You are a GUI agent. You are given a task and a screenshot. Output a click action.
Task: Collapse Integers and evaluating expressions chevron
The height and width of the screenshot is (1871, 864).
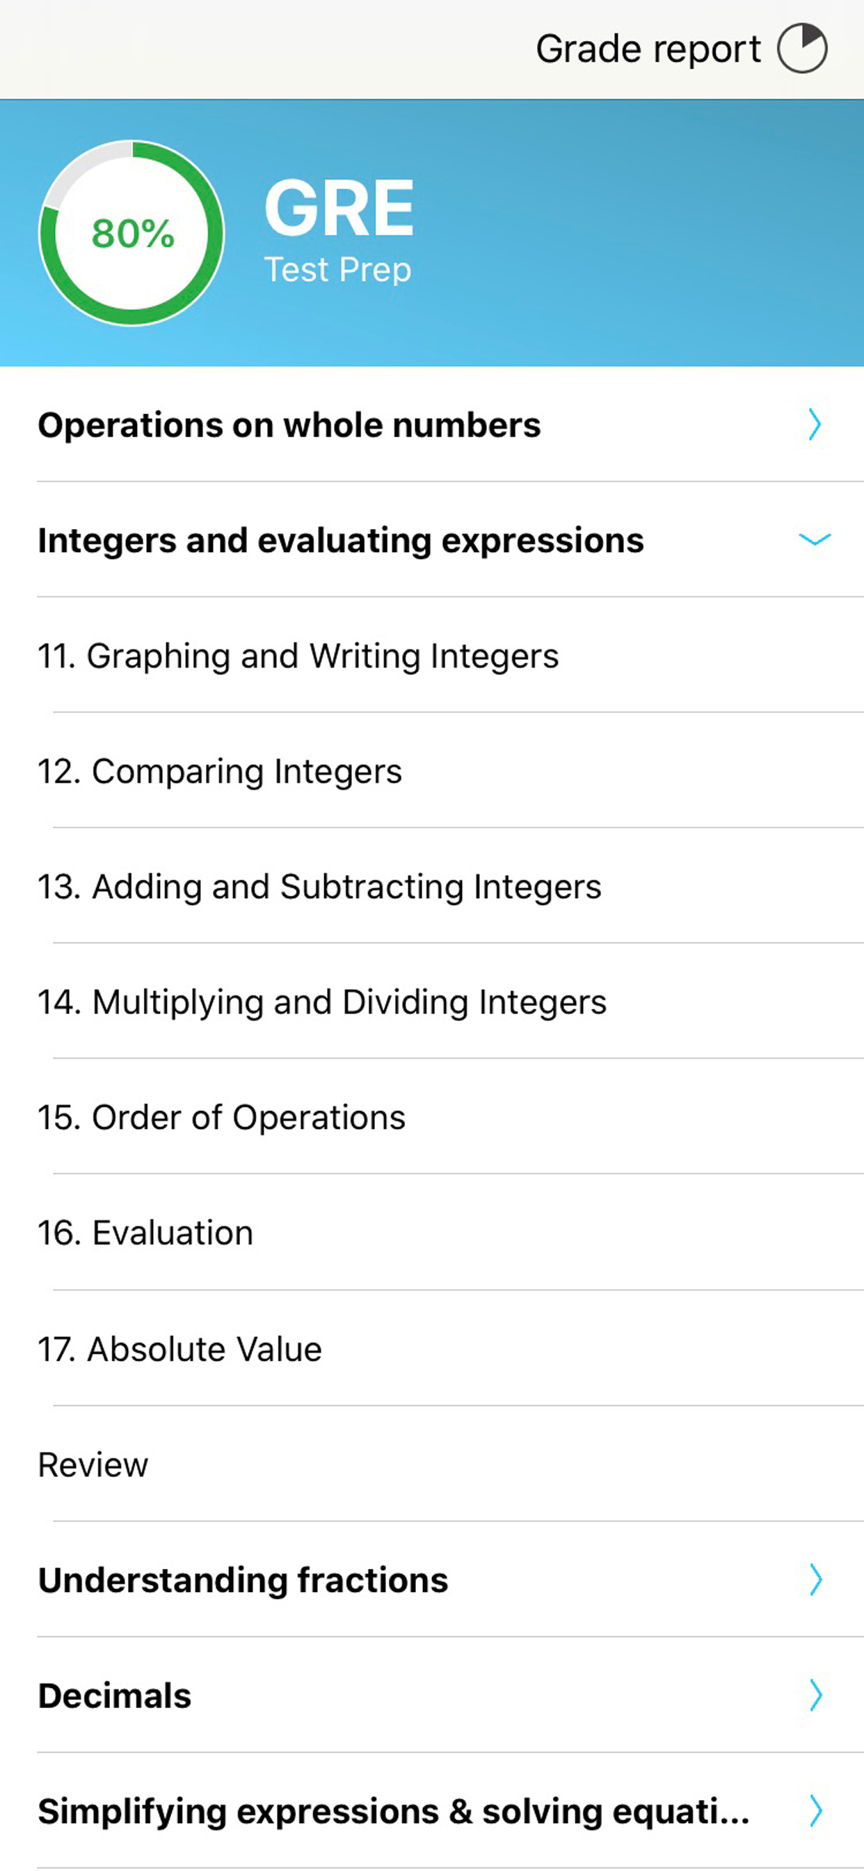pyautogui.click(x=815, y=539)
